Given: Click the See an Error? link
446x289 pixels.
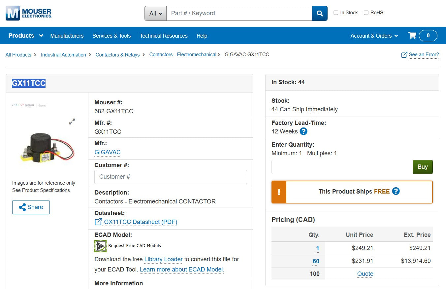Looking at the screenshot, I should point(424,55).
